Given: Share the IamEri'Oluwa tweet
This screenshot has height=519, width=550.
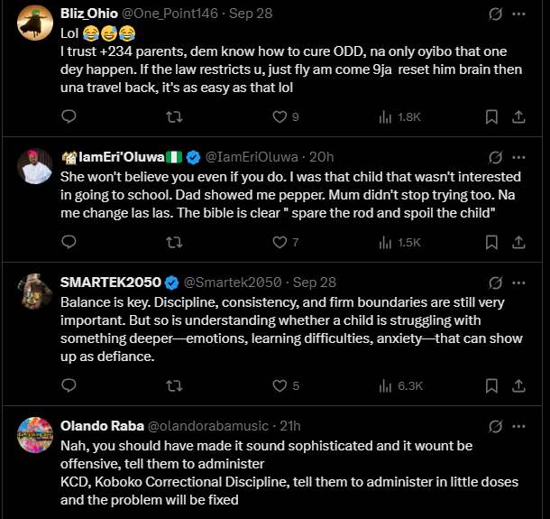Looking at the screenshot, I should coord(519,242).
